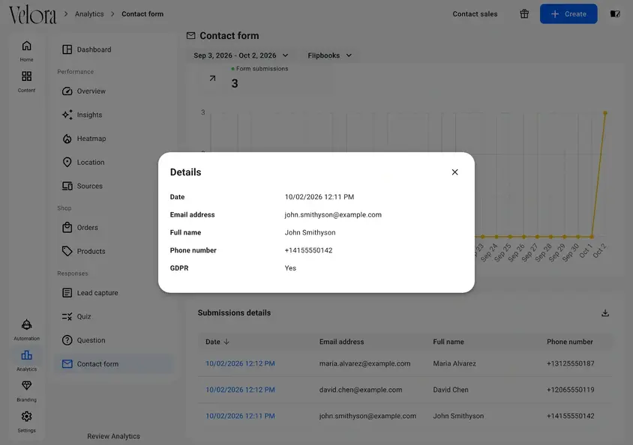Image resolution: width=633 pixels, height=445 pixels.
Task: Click the gift icon in header
Action: click(524, 13)
